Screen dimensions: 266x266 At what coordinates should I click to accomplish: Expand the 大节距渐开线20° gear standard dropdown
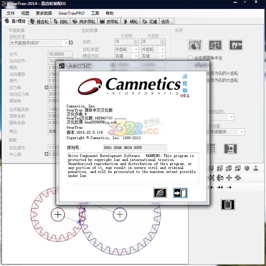[66, 43]
